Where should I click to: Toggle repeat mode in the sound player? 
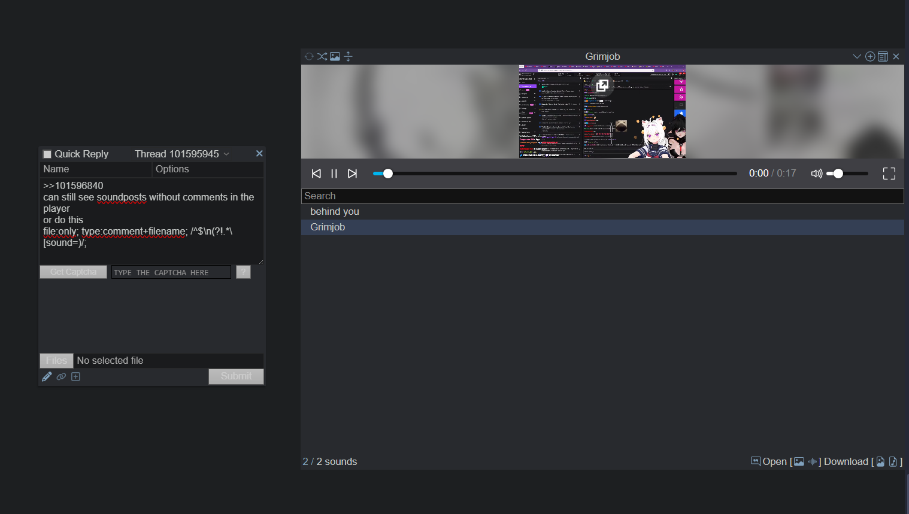(x=309, y=56)
